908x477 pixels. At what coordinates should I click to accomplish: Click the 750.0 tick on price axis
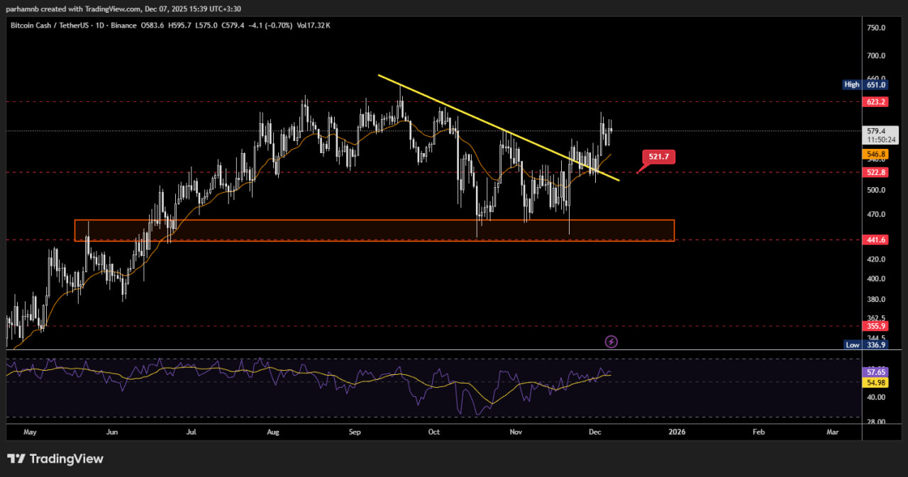tap(876, 28)
